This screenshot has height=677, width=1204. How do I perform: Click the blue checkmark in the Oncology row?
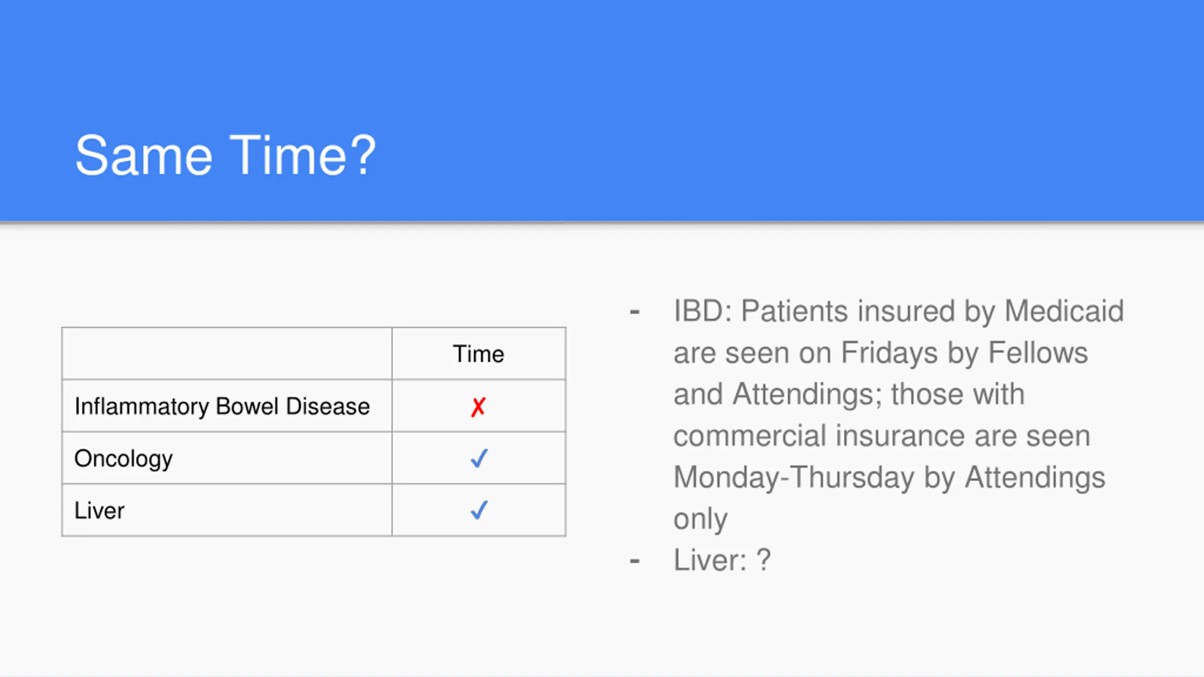tap(479, 458)
